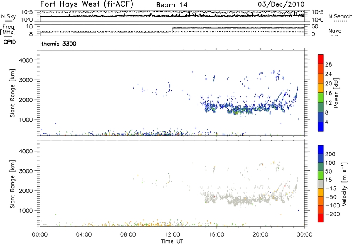Click the '20' tick on the power colorbar
Screen dimensions: 352x244
(x=328, y=84)
